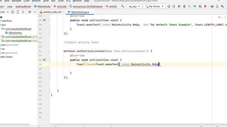Viewport: 227px width, 127px height.
Task: Click the comment text //simple gravity toast
Action: [81, 42]
